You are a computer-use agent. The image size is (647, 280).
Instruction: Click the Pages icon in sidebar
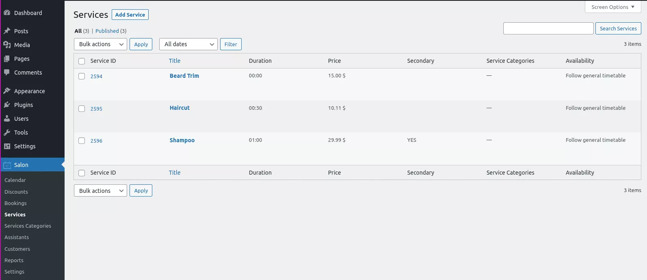tap(7, 58)
